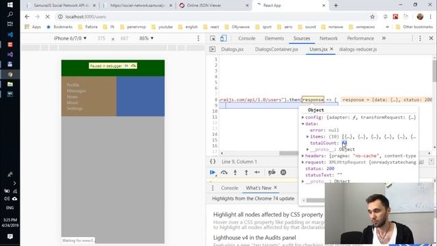Step into next function call
Viewport: 437px width, 246px height.
pos(235,173)
